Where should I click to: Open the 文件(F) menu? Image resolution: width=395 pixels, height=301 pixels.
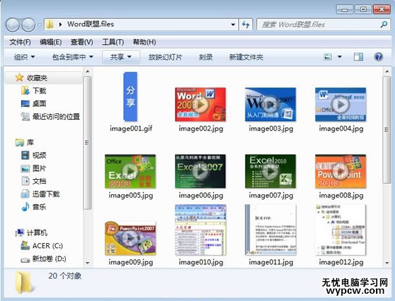click(20, 42)
